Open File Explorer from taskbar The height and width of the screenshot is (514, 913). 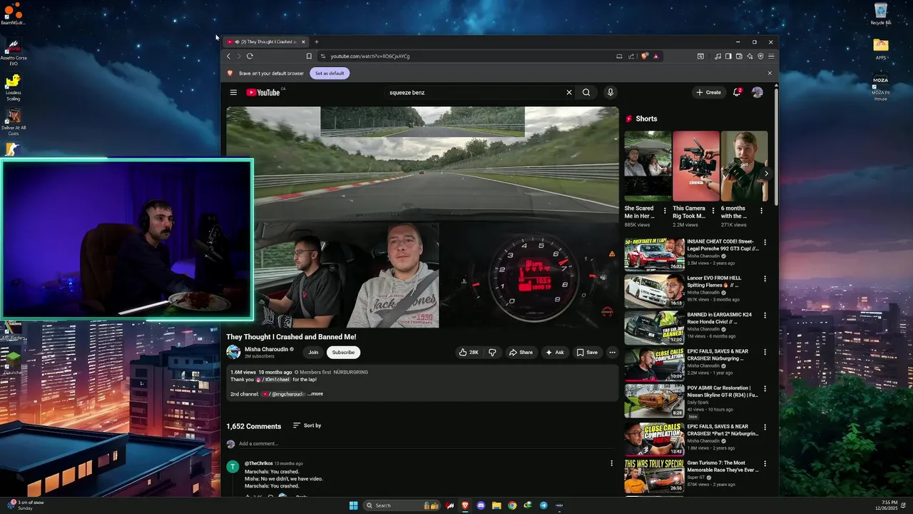(496, 505)
